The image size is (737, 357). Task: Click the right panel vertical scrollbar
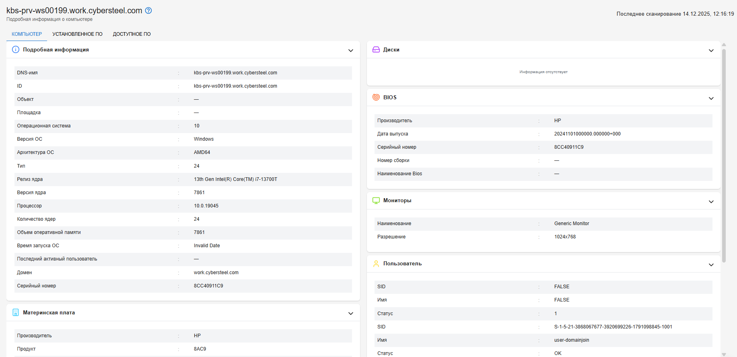coord(724,156)
